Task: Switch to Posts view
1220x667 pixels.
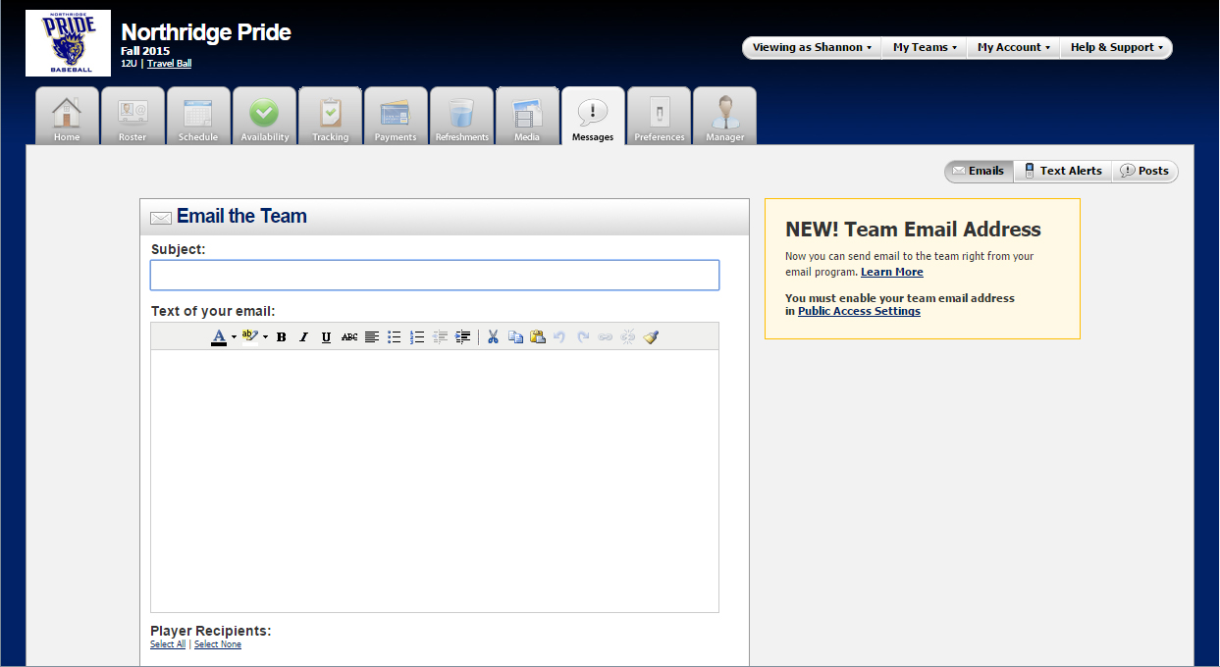Action: point(1144,171)
